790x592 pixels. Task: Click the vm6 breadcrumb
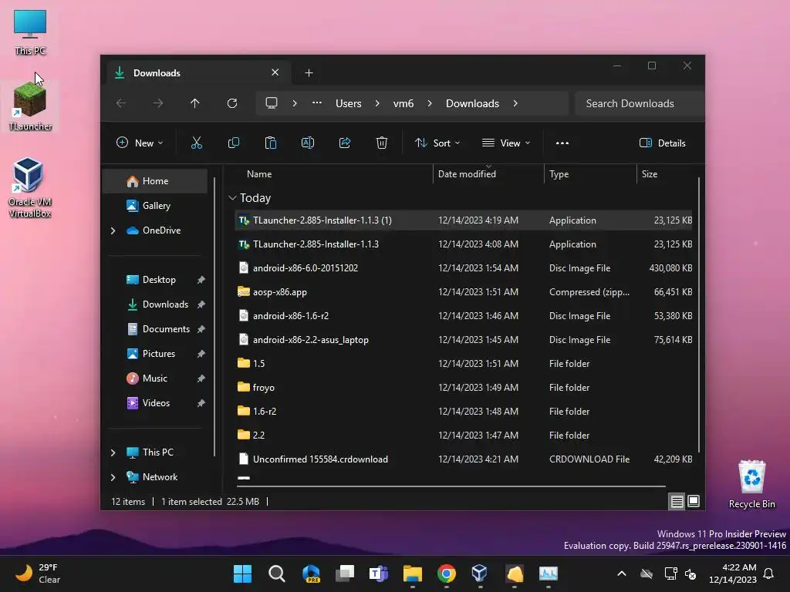(x=403, y=103)
